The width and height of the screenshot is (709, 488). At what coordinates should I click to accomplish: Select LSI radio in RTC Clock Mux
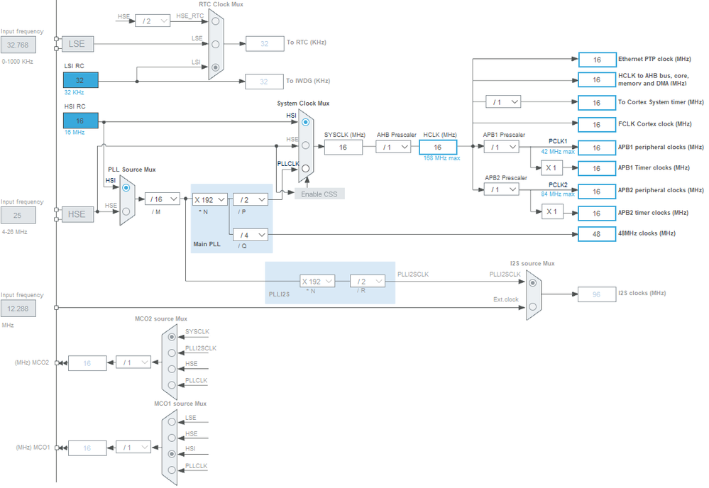point(216,67)
